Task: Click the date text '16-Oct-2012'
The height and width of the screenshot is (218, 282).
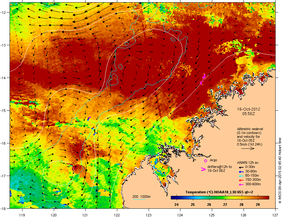Action: [x=249, y=109]
